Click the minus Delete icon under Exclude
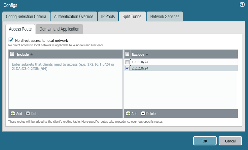The image size is (248, 150). click(143, 113)
